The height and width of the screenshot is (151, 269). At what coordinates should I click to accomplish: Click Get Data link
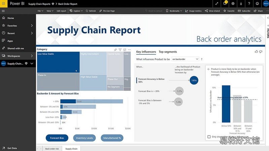coord(12,148)
